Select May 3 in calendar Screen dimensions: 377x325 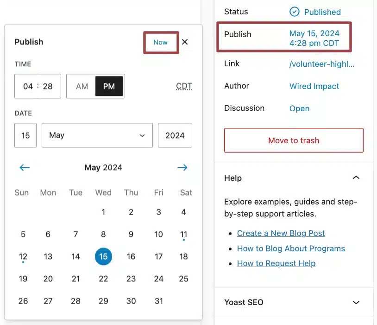point(159,212)
